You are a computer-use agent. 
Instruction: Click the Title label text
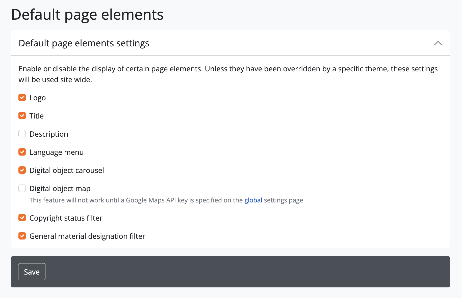[x=37, y=116]
